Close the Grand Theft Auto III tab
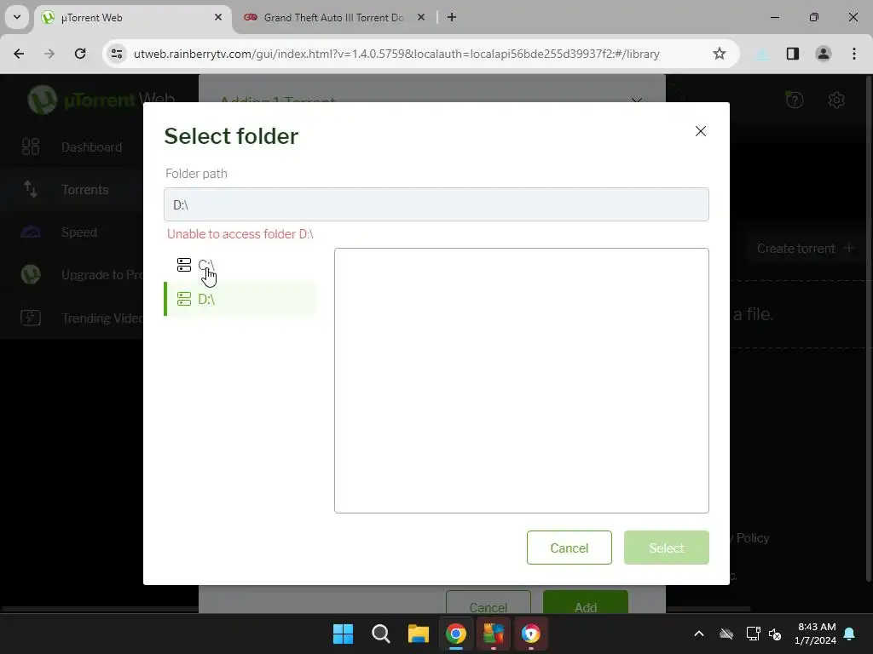 coord(421,18)
